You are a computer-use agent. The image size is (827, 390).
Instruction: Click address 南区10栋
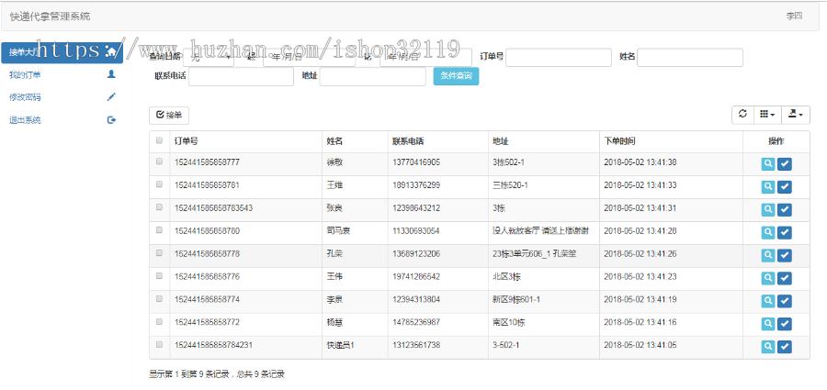pos(507,322)
